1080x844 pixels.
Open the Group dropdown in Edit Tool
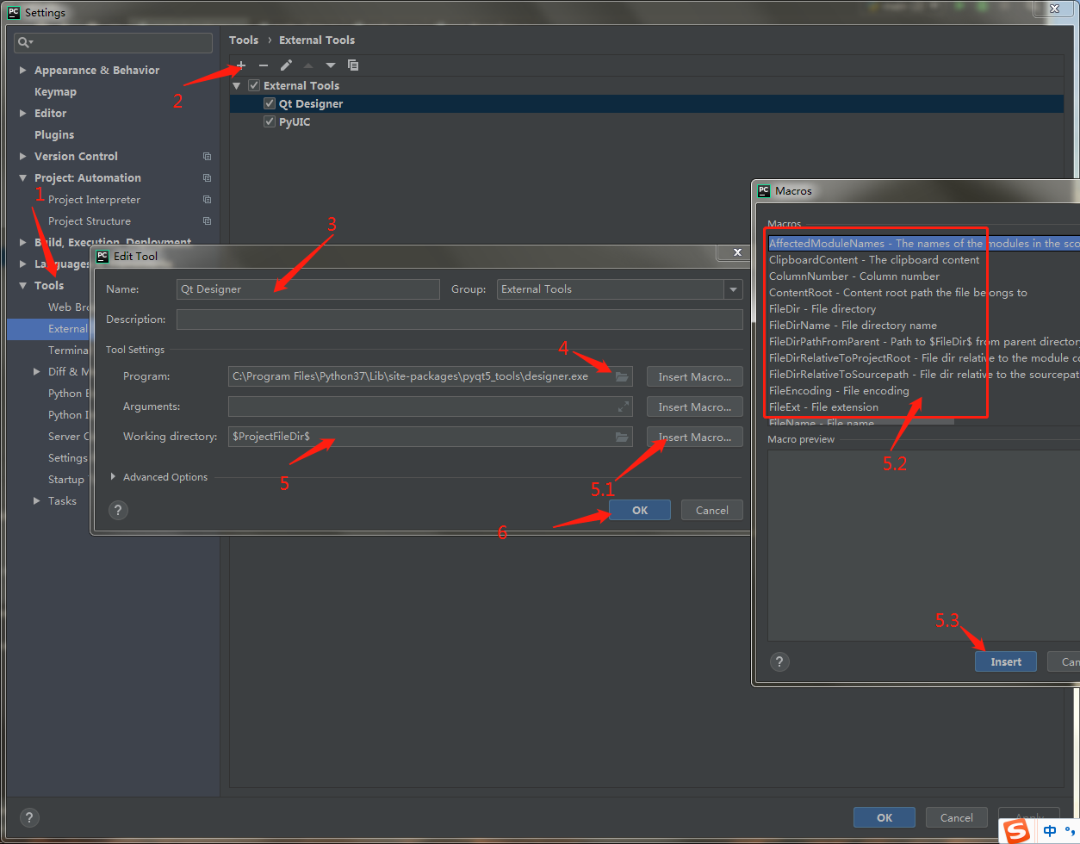(731, 289)
